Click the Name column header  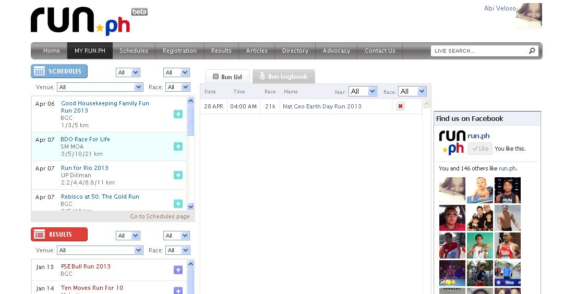(291, 92)
